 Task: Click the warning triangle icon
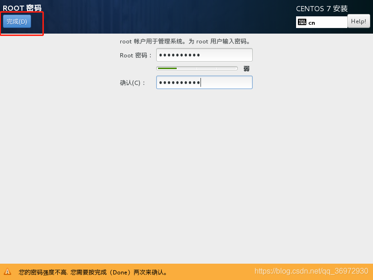pos(7,272)
